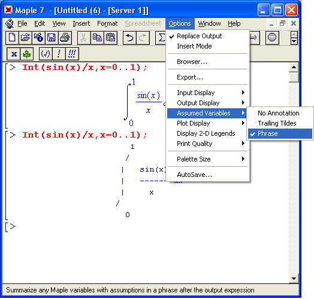Undo the last action
314x299 pixels.
click(129, 38)
